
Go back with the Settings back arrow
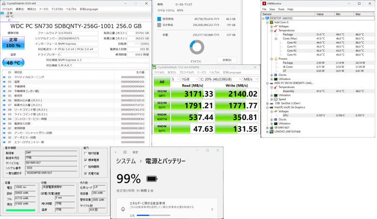[116, 152]
